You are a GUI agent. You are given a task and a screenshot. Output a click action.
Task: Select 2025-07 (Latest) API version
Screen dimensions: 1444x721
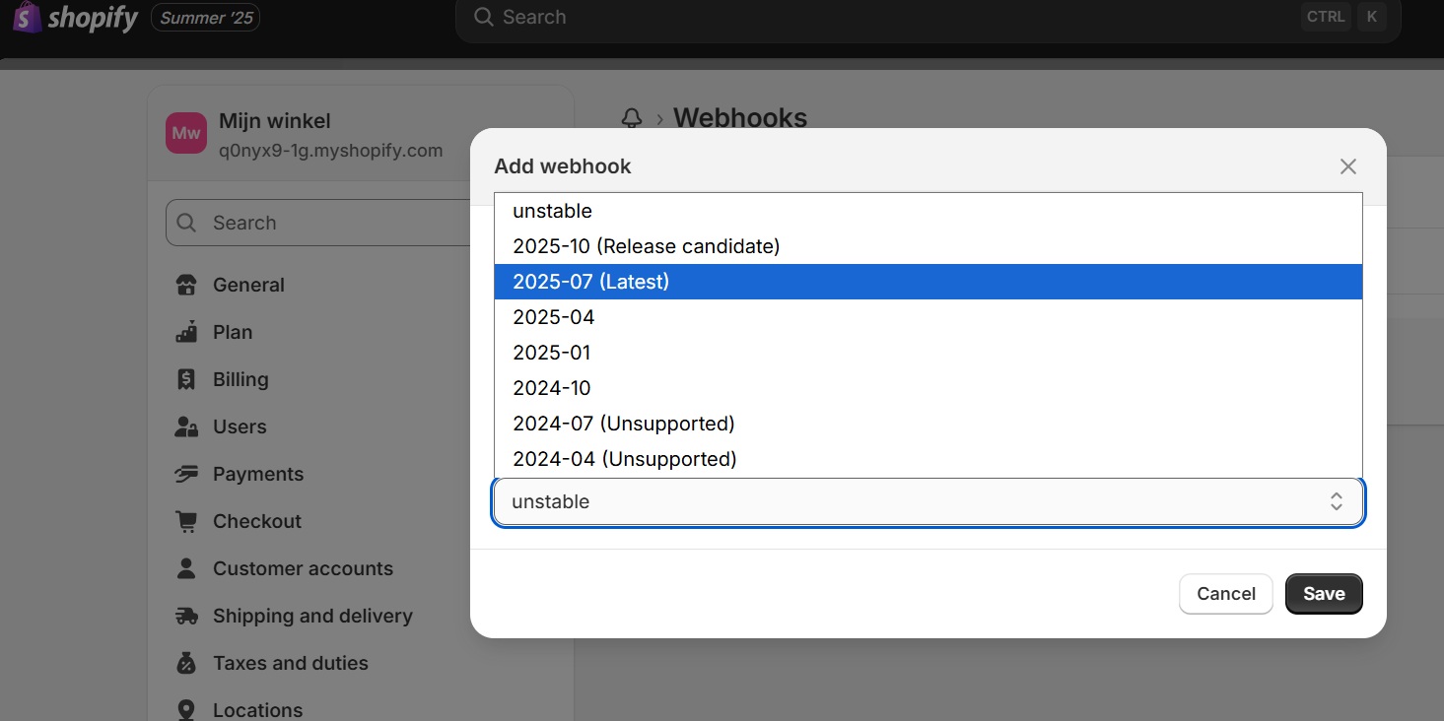[590, 282]
